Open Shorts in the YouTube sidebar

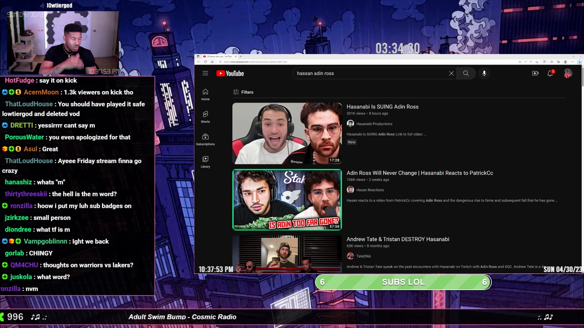click(205, 117)
